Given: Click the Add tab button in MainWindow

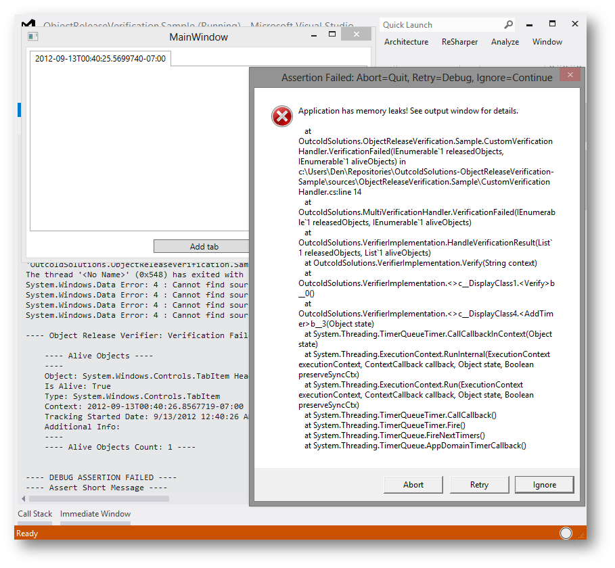Looking at the screenshot, I should (x=202, y=247).
